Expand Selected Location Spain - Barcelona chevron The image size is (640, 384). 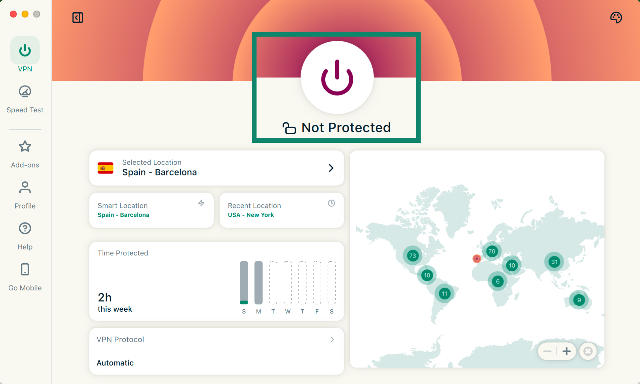tap(331, 168)
